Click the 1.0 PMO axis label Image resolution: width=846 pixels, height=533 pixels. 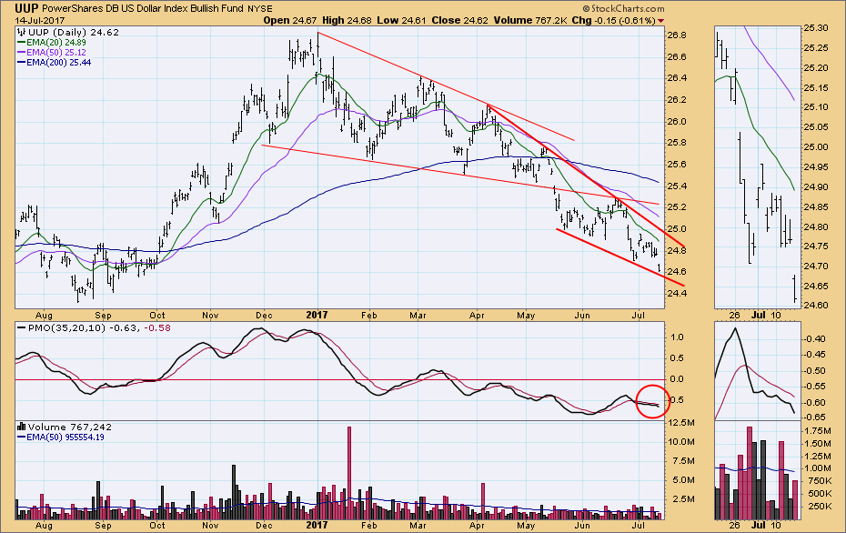point(677,337)
